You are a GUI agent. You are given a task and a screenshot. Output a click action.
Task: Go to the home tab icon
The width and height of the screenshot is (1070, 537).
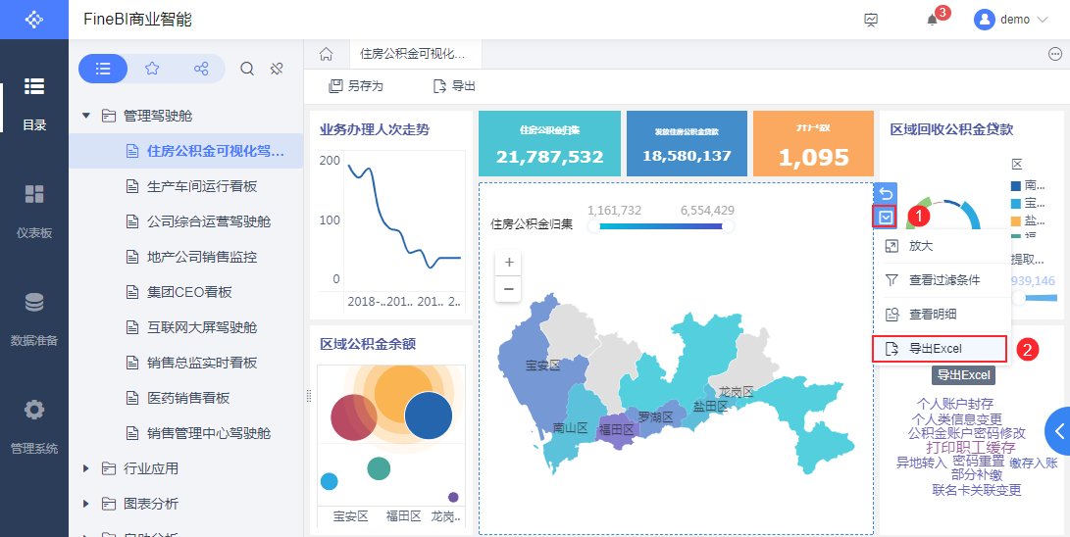[x=327, y=54]
